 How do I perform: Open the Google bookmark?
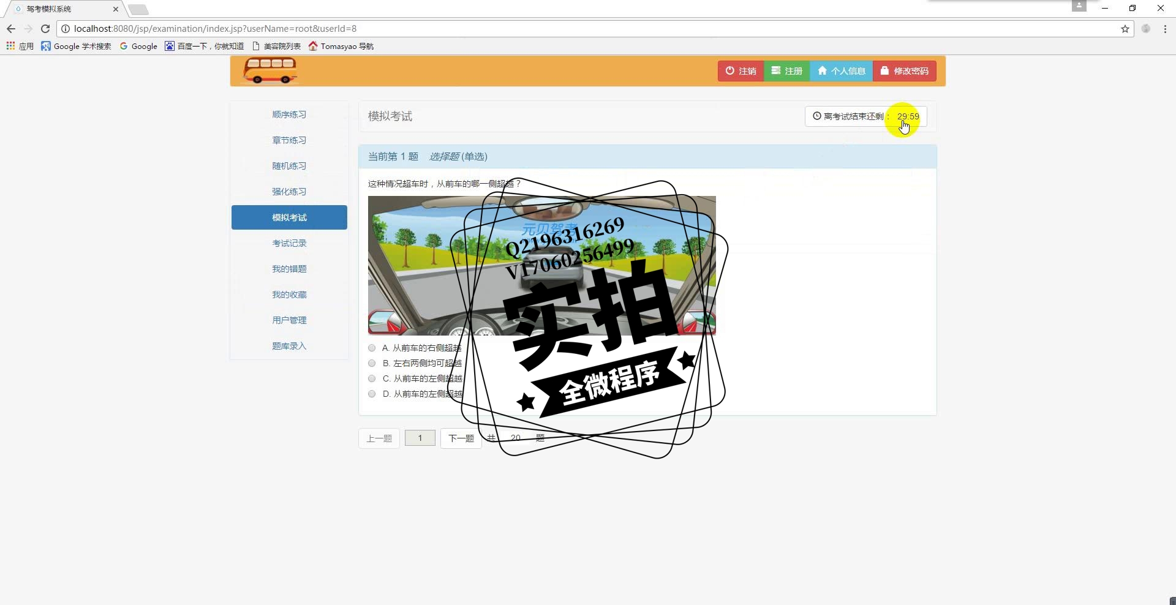click(138, 46)
